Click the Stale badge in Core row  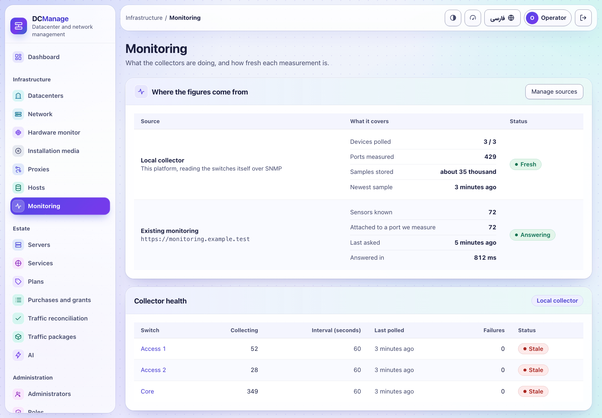[x=533, y=392]
